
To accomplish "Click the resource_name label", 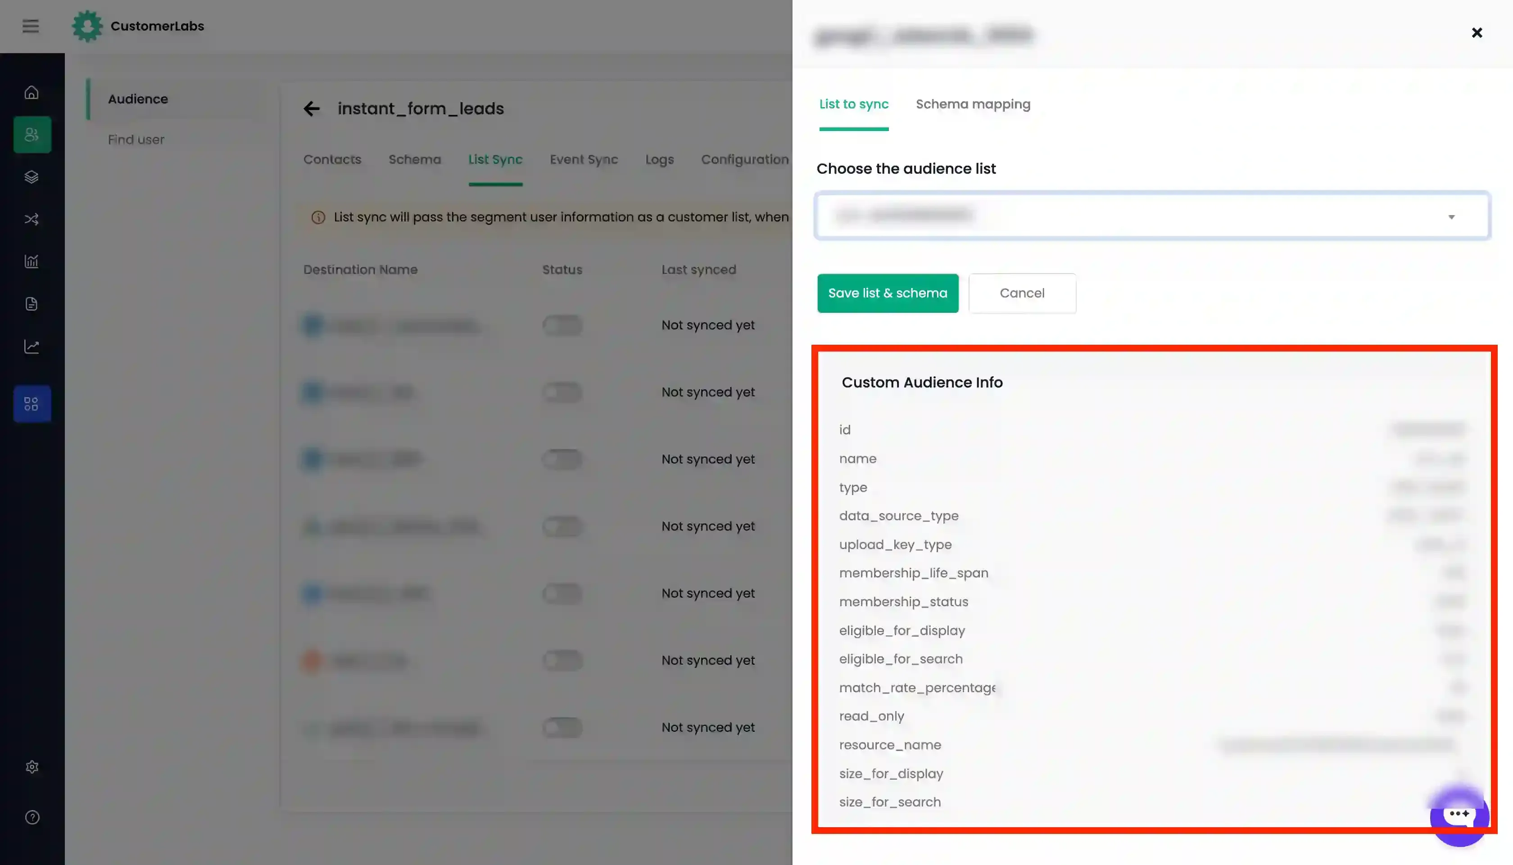I will [x=890, y=745].
